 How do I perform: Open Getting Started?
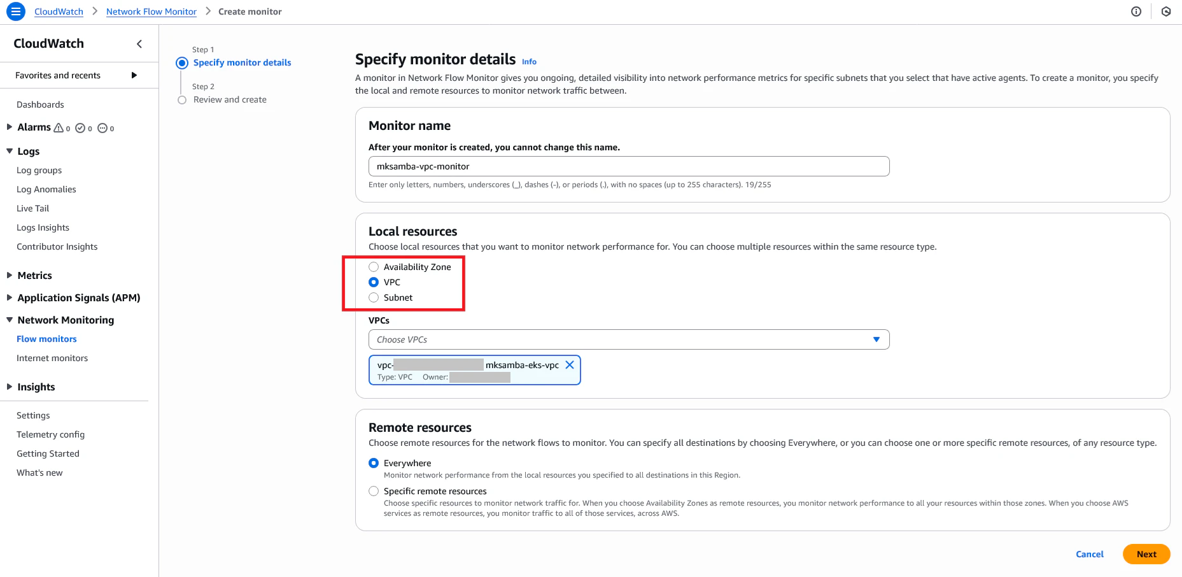click(48, 453)
